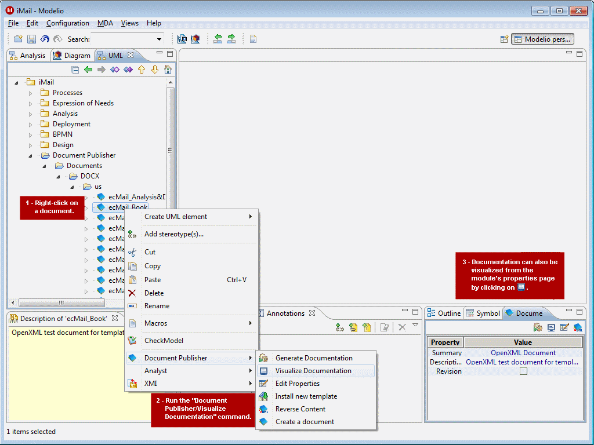Collapse all nodes in the UML explorer
594x445 pixels.
click(x=76, y=70)
